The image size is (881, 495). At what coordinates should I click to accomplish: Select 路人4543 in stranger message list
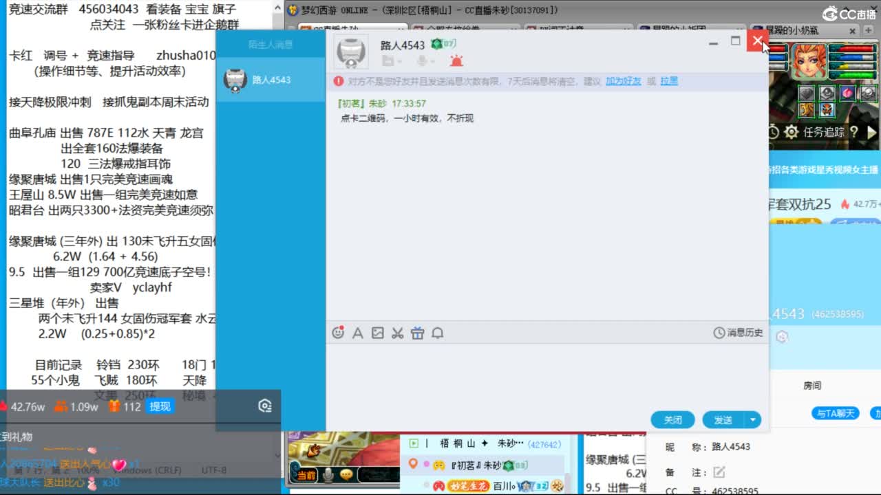[x=270, y=80]
